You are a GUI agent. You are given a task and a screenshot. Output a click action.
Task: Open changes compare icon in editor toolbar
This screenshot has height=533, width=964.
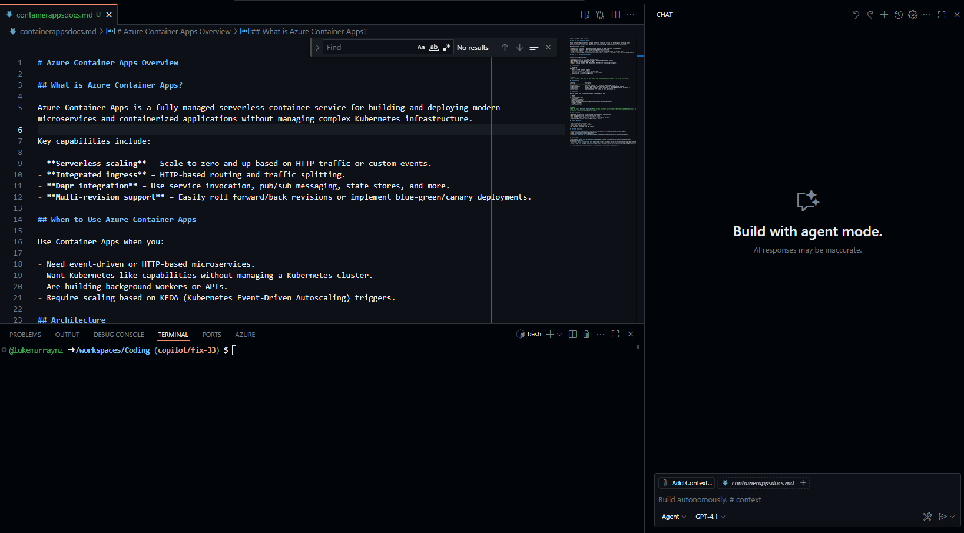coord(600,15)
